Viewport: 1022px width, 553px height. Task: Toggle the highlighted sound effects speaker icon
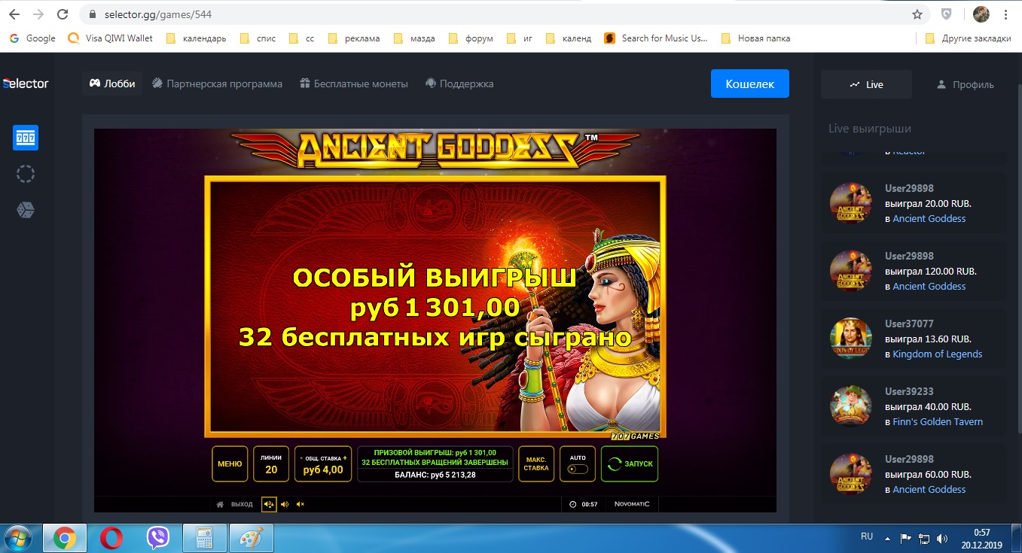coord(269,504)
